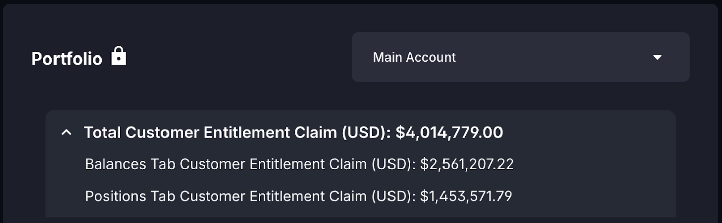
Task: Open the Main Account dropdown
Action: click(x=520, y=57)
